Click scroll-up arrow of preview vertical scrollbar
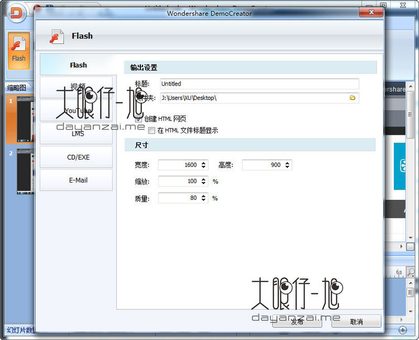419x340 pixels. tap(411, 87)
